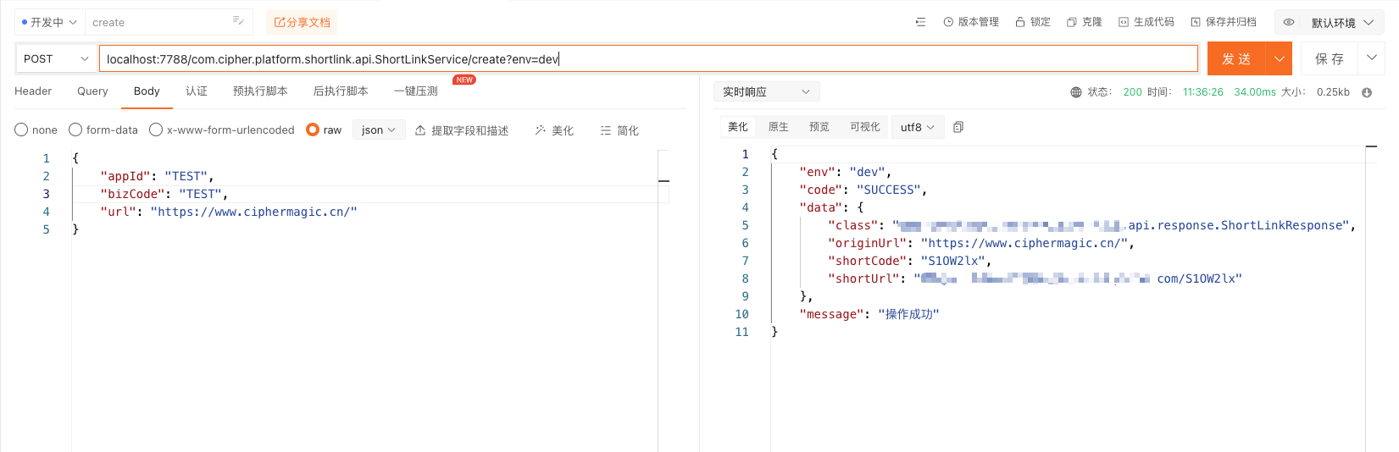Click the indent icon left of 版本管理
Image resolution: width=1399 pixels, height=452 pixels.
[x=920, y=22]
